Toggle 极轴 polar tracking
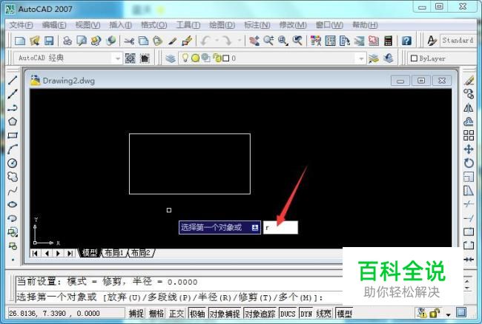 tap(197, 313)
